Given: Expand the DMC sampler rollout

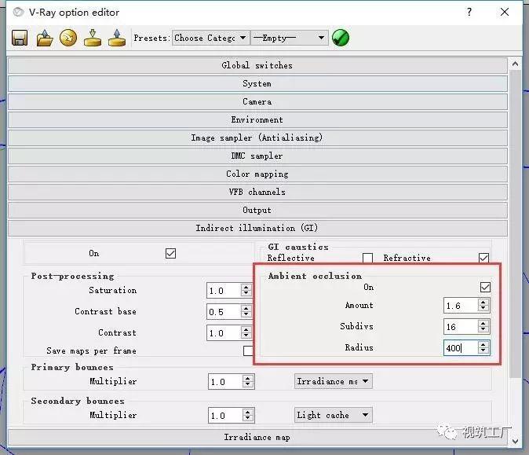Looking at the screenshot, I should 257,156.
